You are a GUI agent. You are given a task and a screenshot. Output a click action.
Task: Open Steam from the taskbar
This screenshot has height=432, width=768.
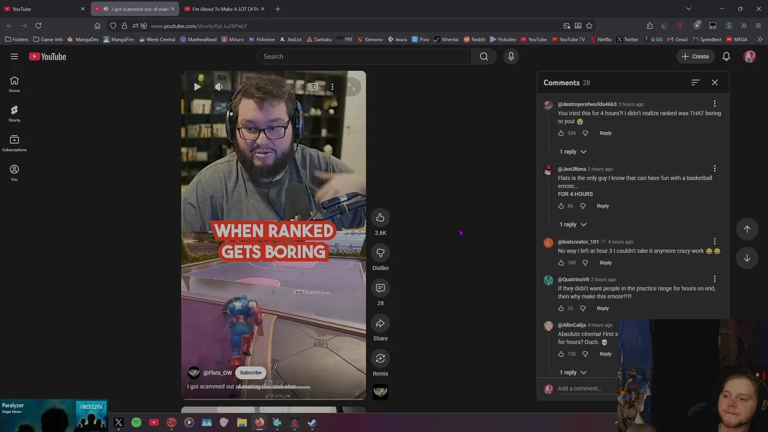click(x=312, y=422)
